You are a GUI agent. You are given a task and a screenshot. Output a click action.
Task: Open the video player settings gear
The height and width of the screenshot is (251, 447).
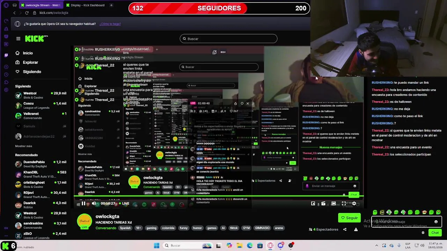tap(354, 204)
